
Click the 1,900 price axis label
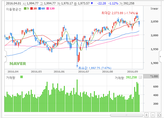[x=154, y=63]
